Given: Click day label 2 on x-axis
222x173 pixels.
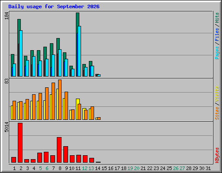Looking at the screenshot, I should (x=21, y=168).
